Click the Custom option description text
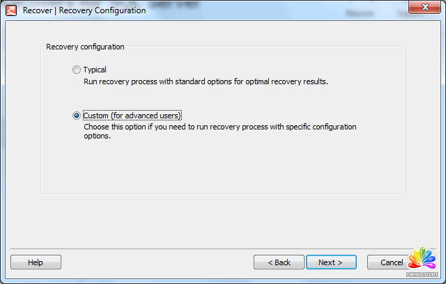The height and width of the screenshot is (284, 446). 220,132
